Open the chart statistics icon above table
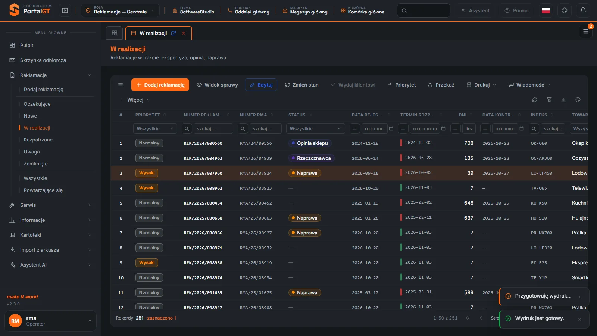Image resolution: width=597 pixels, height=336 pixels. [x=563, y=100]
